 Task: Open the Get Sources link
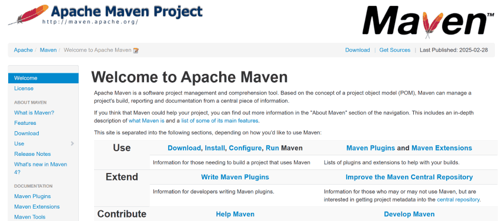pos(395,50)
